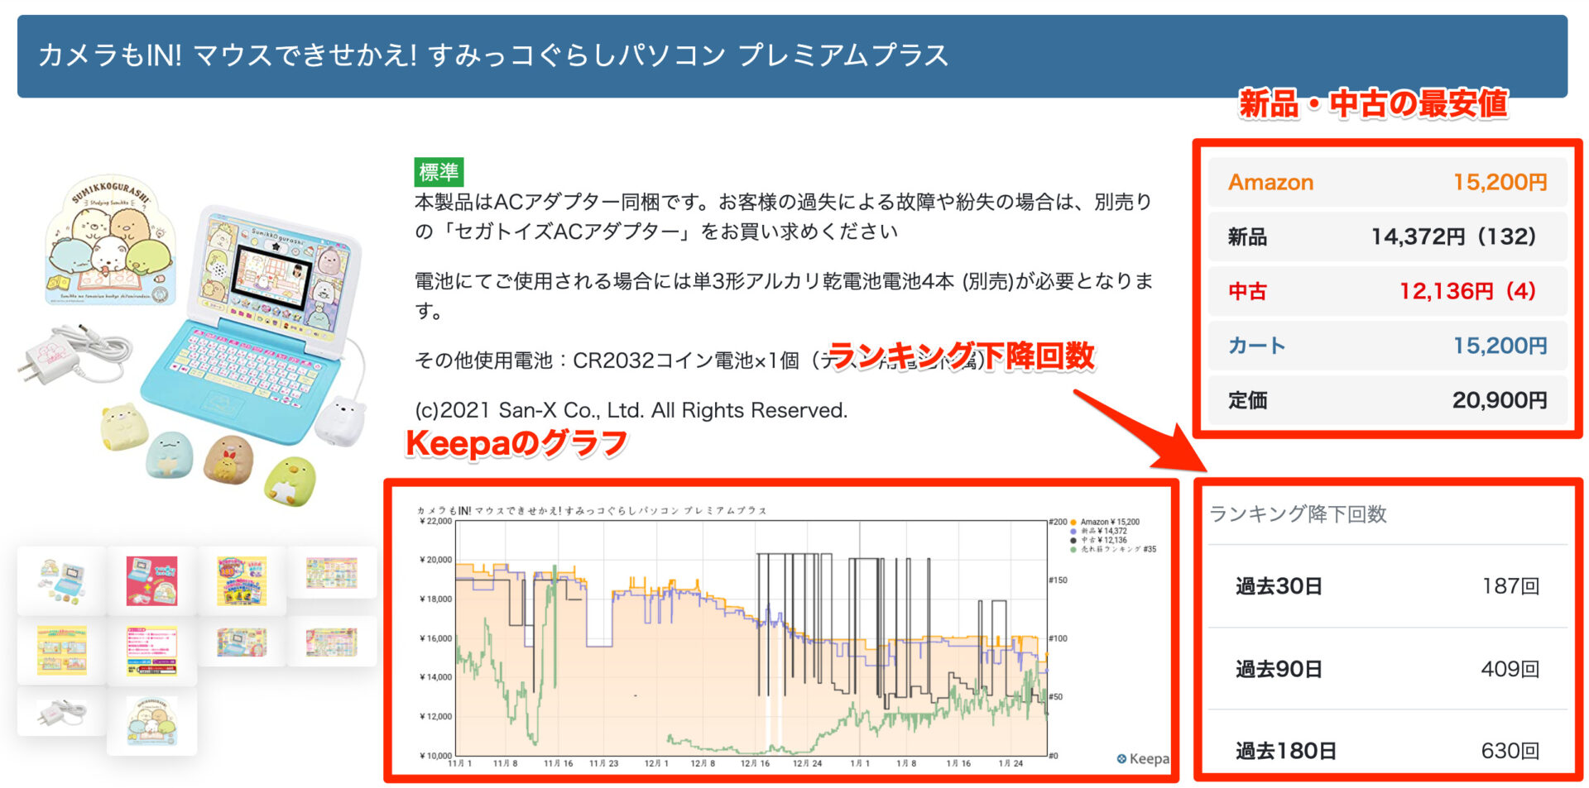
Task: Click the black 中古 legend dot
Action: [x=1073, y=540]
